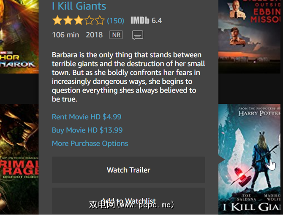Click the IMDb logo
The image size is (283, 215).
[x=140, y=20]
